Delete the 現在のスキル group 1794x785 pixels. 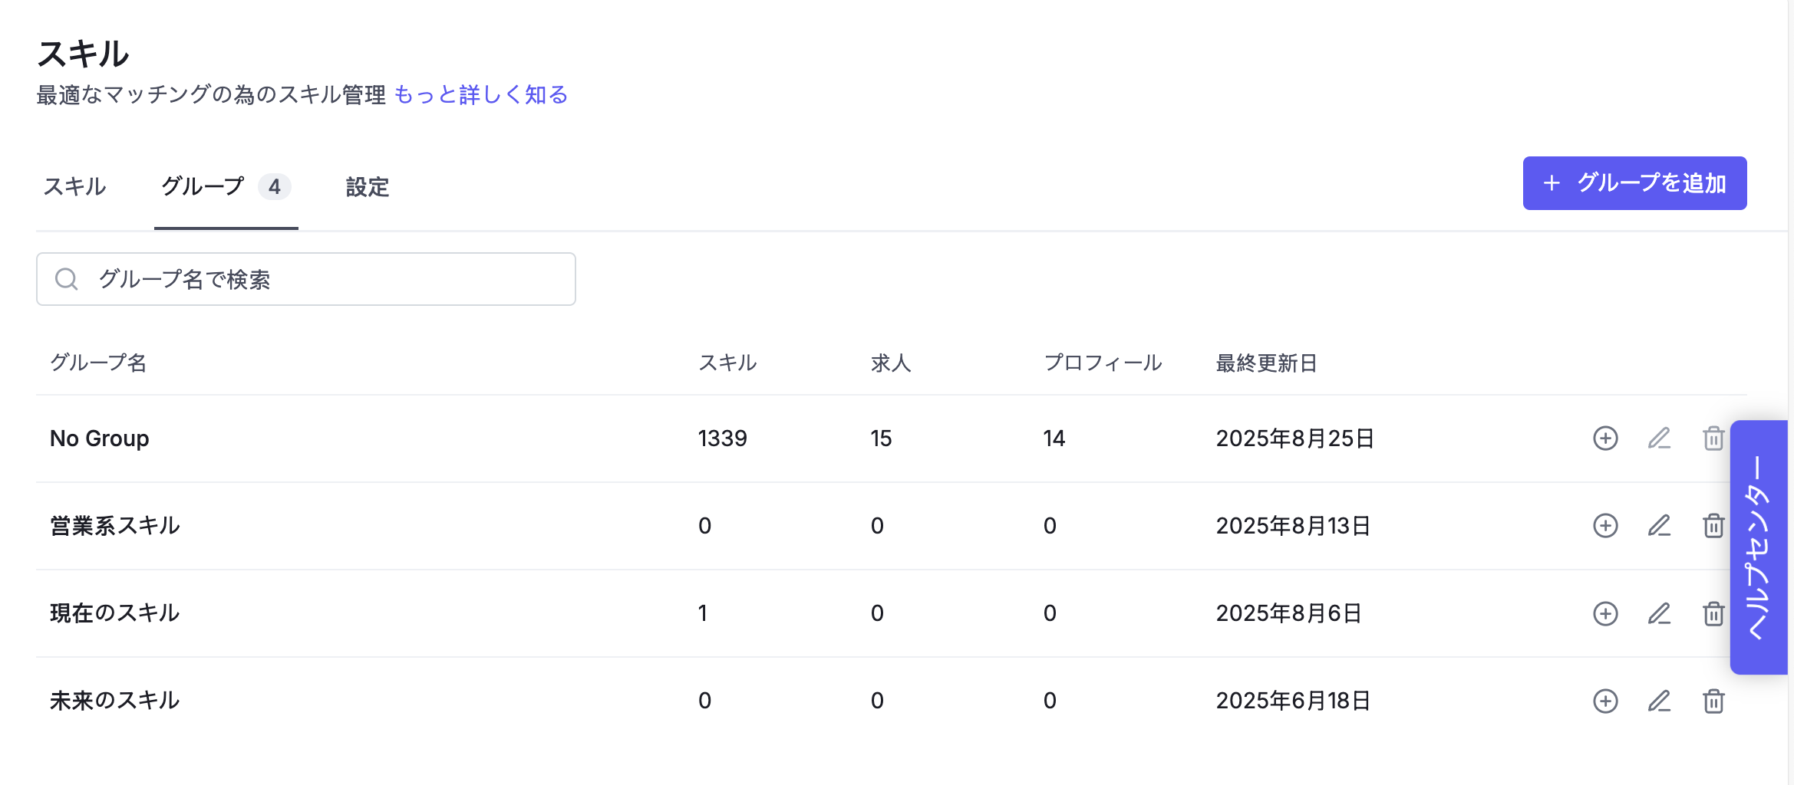[1713, 613]
